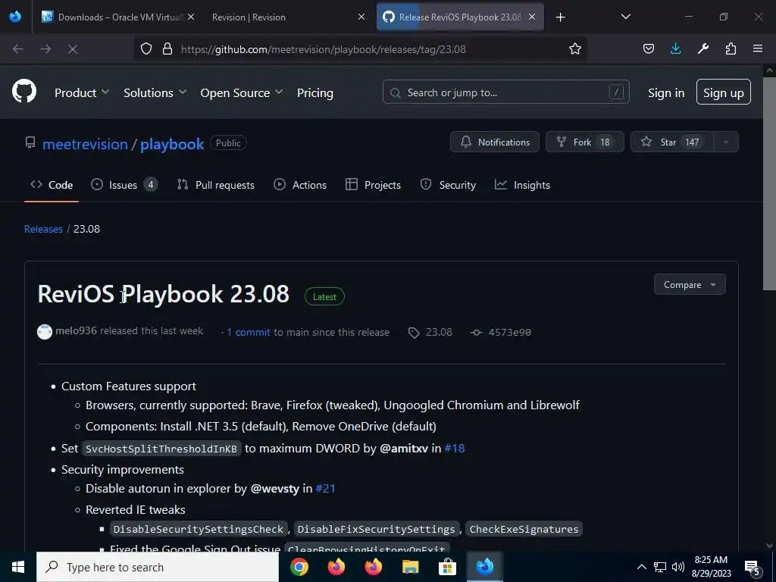The height and width of the screenshot is (582, 776).
Task: Click the volume speaker tray icon
Action: coord(678,567)
